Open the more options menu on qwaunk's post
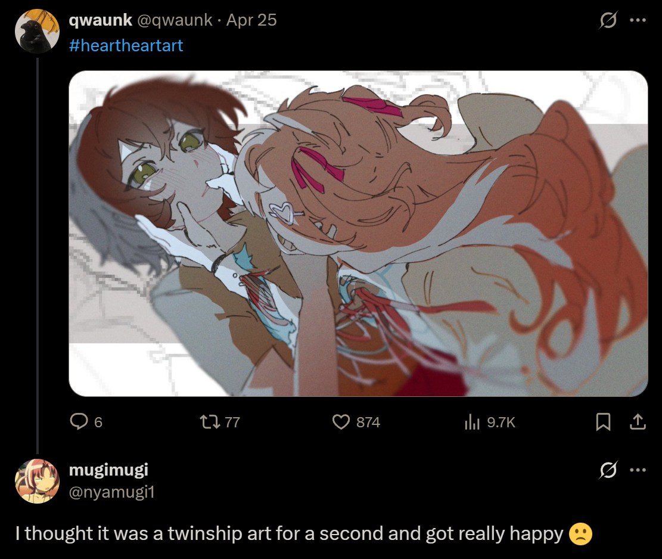662x559 pixels. pyautogui.click(x=638, y=20)
